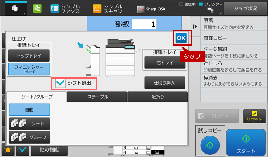Select Top Tray (トップトレイ)
Screen dimensions: 268x157
click(29, 55)
